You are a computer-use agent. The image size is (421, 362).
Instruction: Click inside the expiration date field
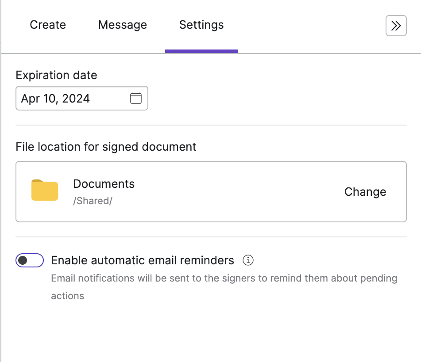pos(66,98)
